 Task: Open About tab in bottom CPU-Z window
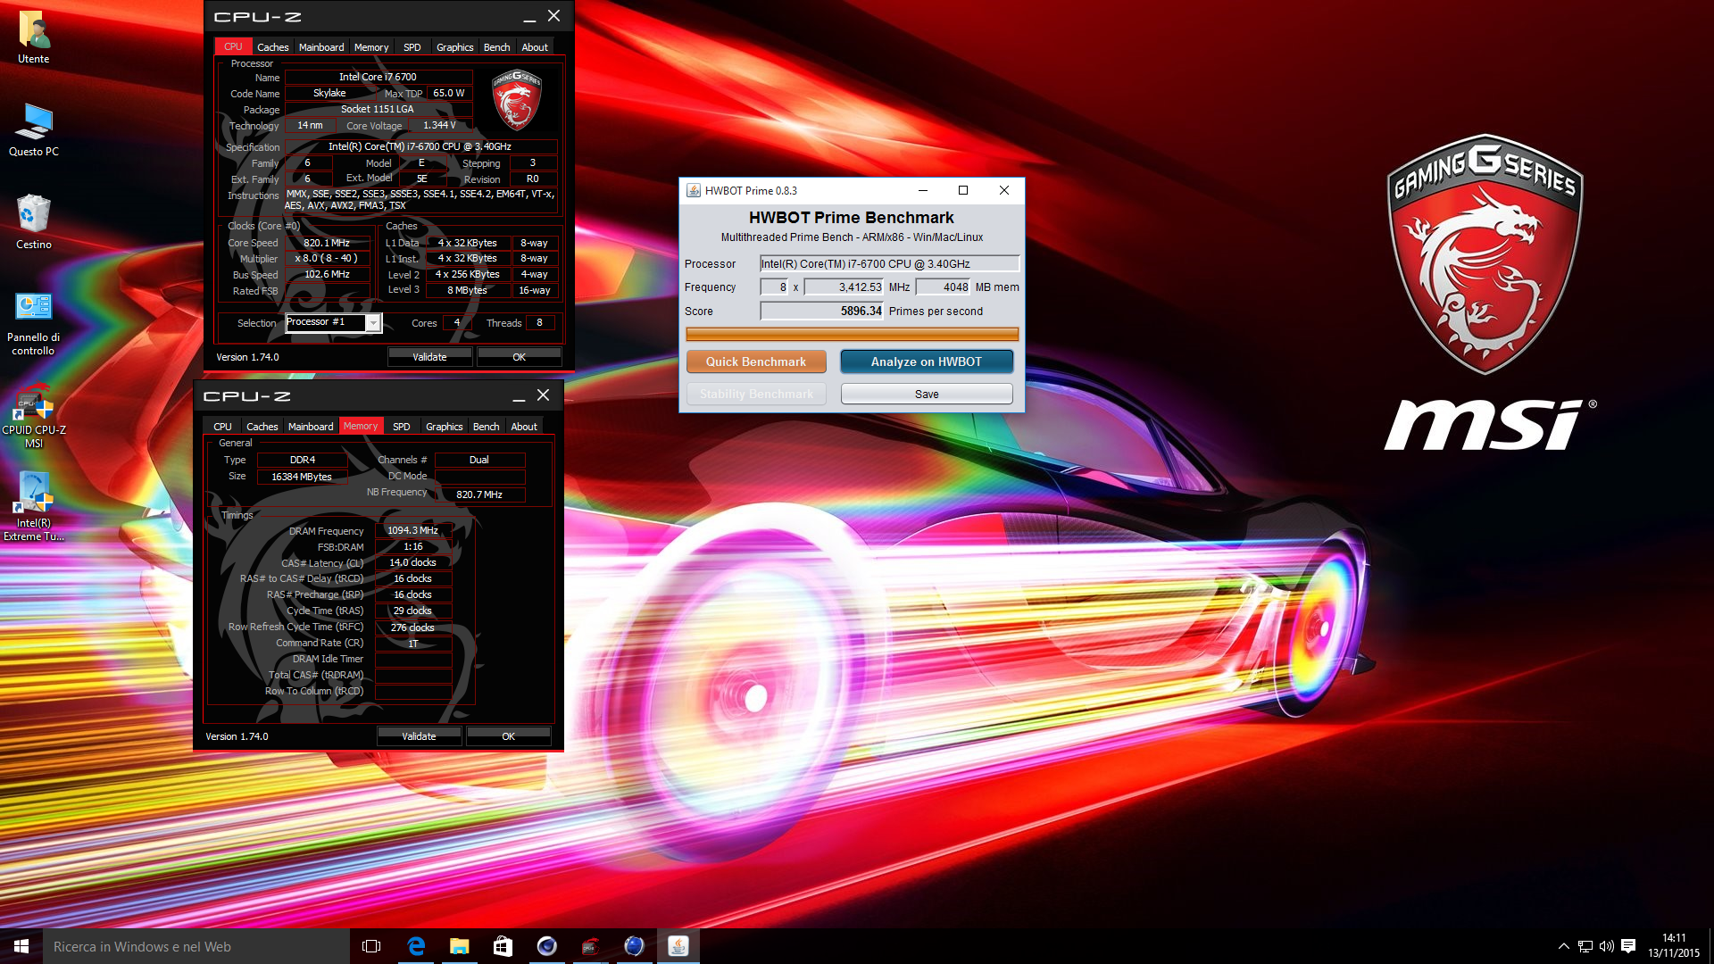tap(524, 427)
